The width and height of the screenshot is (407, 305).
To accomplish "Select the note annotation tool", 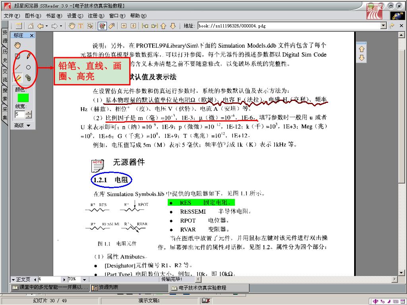I will click(x=17, y=56).
